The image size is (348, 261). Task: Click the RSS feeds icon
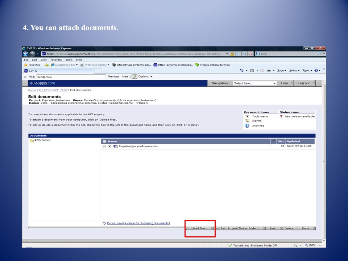pyautogui.click(x=252, y=71)
